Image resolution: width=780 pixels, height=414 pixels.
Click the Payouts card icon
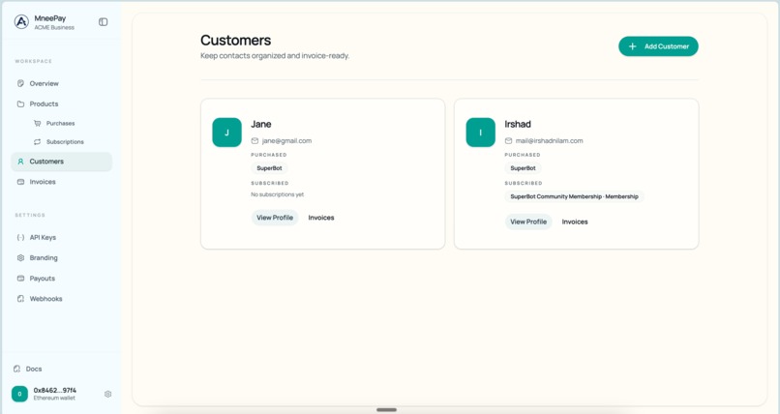pos(20,279)
